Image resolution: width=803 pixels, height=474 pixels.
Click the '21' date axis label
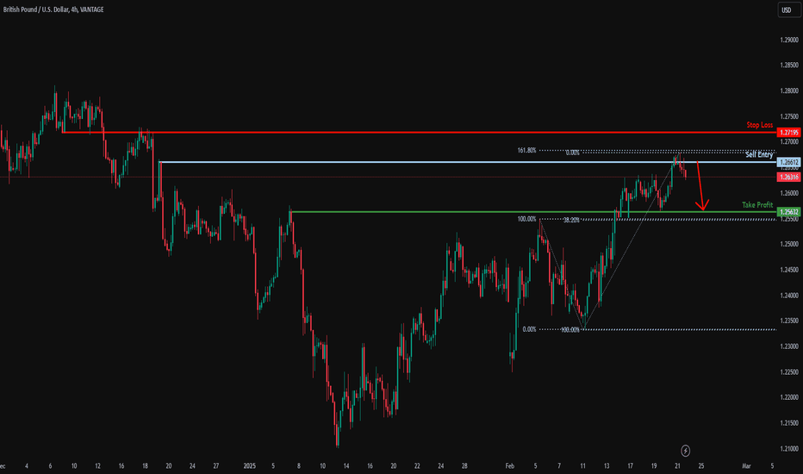pyautogui.click(x=677, y=466)
